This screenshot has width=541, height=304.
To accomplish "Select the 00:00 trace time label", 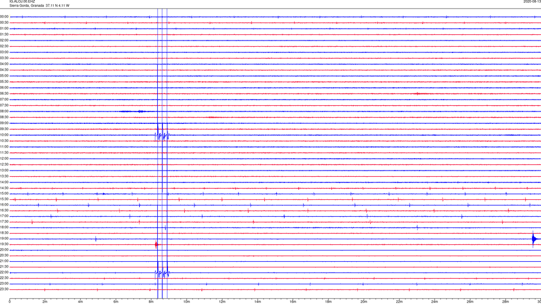I will pos(5,16).
